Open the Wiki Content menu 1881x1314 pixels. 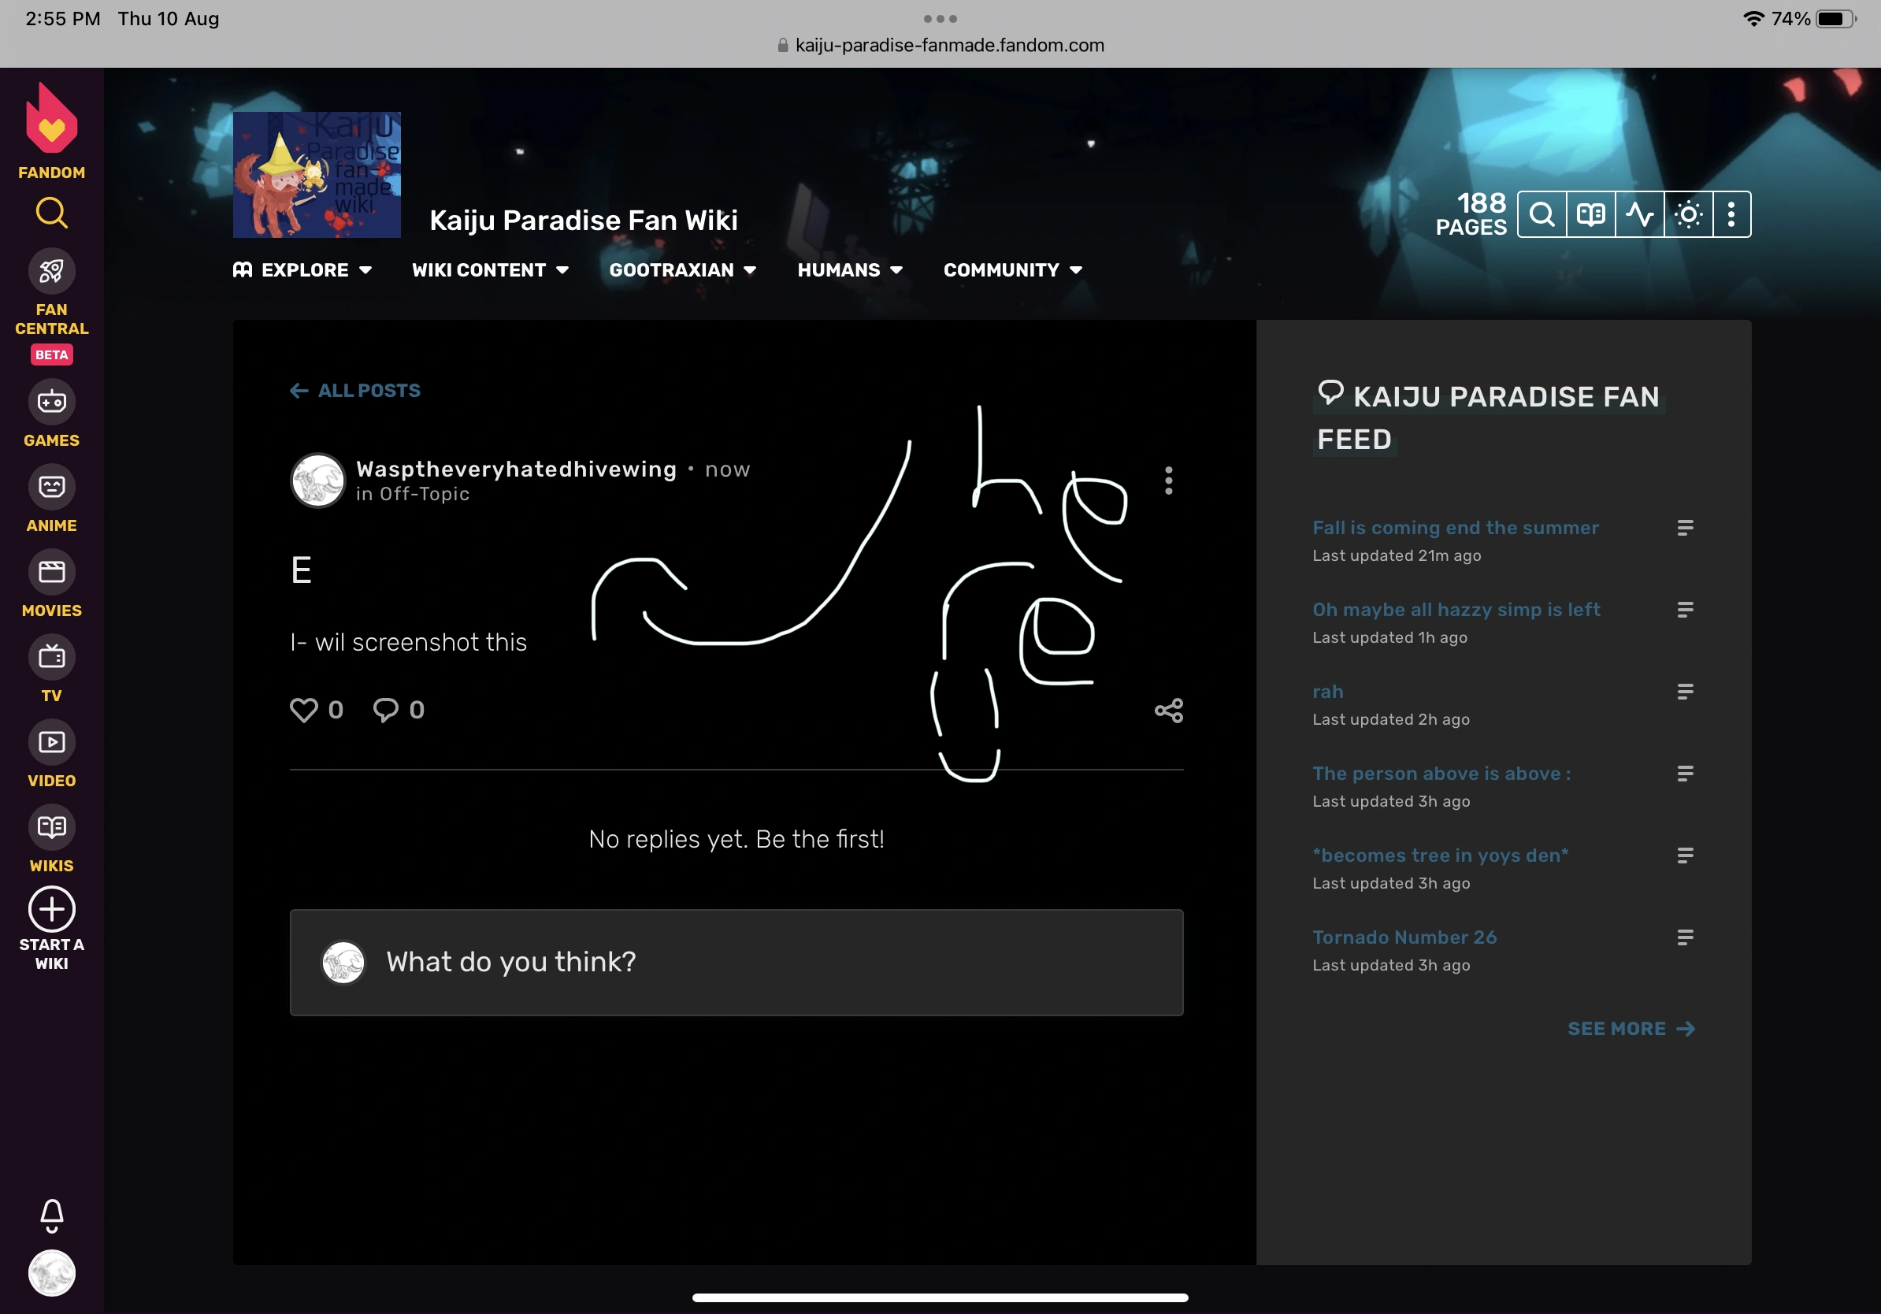click(490, 270)
